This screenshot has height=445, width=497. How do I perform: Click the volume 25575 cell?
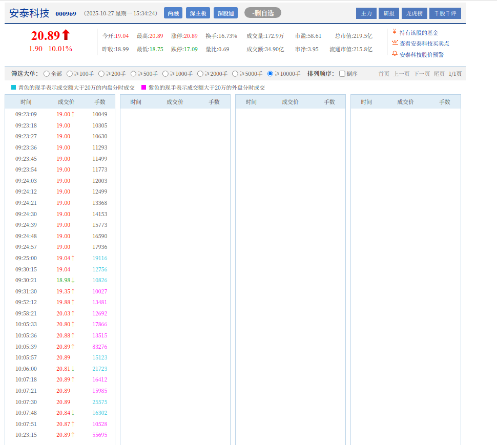click(x=100, y=402)
